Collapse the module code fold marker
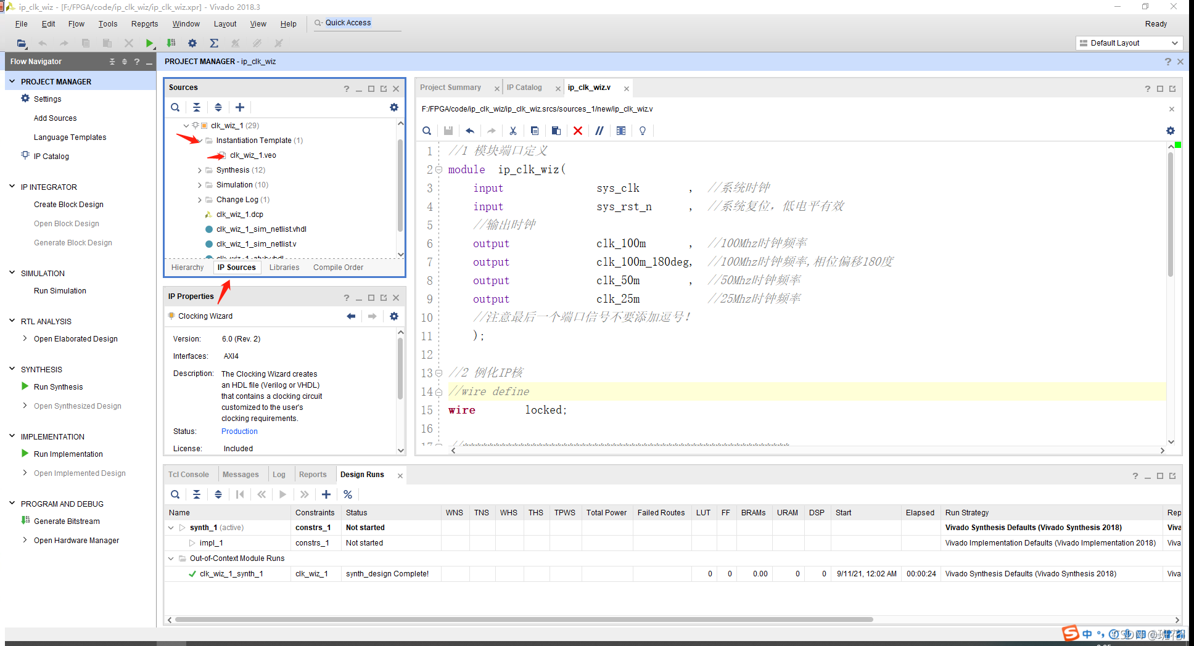Image resolution: width=1194 pixels, height=646 pixels. click(439, 170)
